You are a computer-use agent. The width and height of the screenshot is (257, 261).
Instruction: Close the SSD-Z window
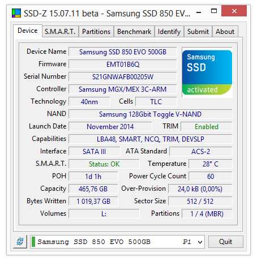(x=234, y=11)
